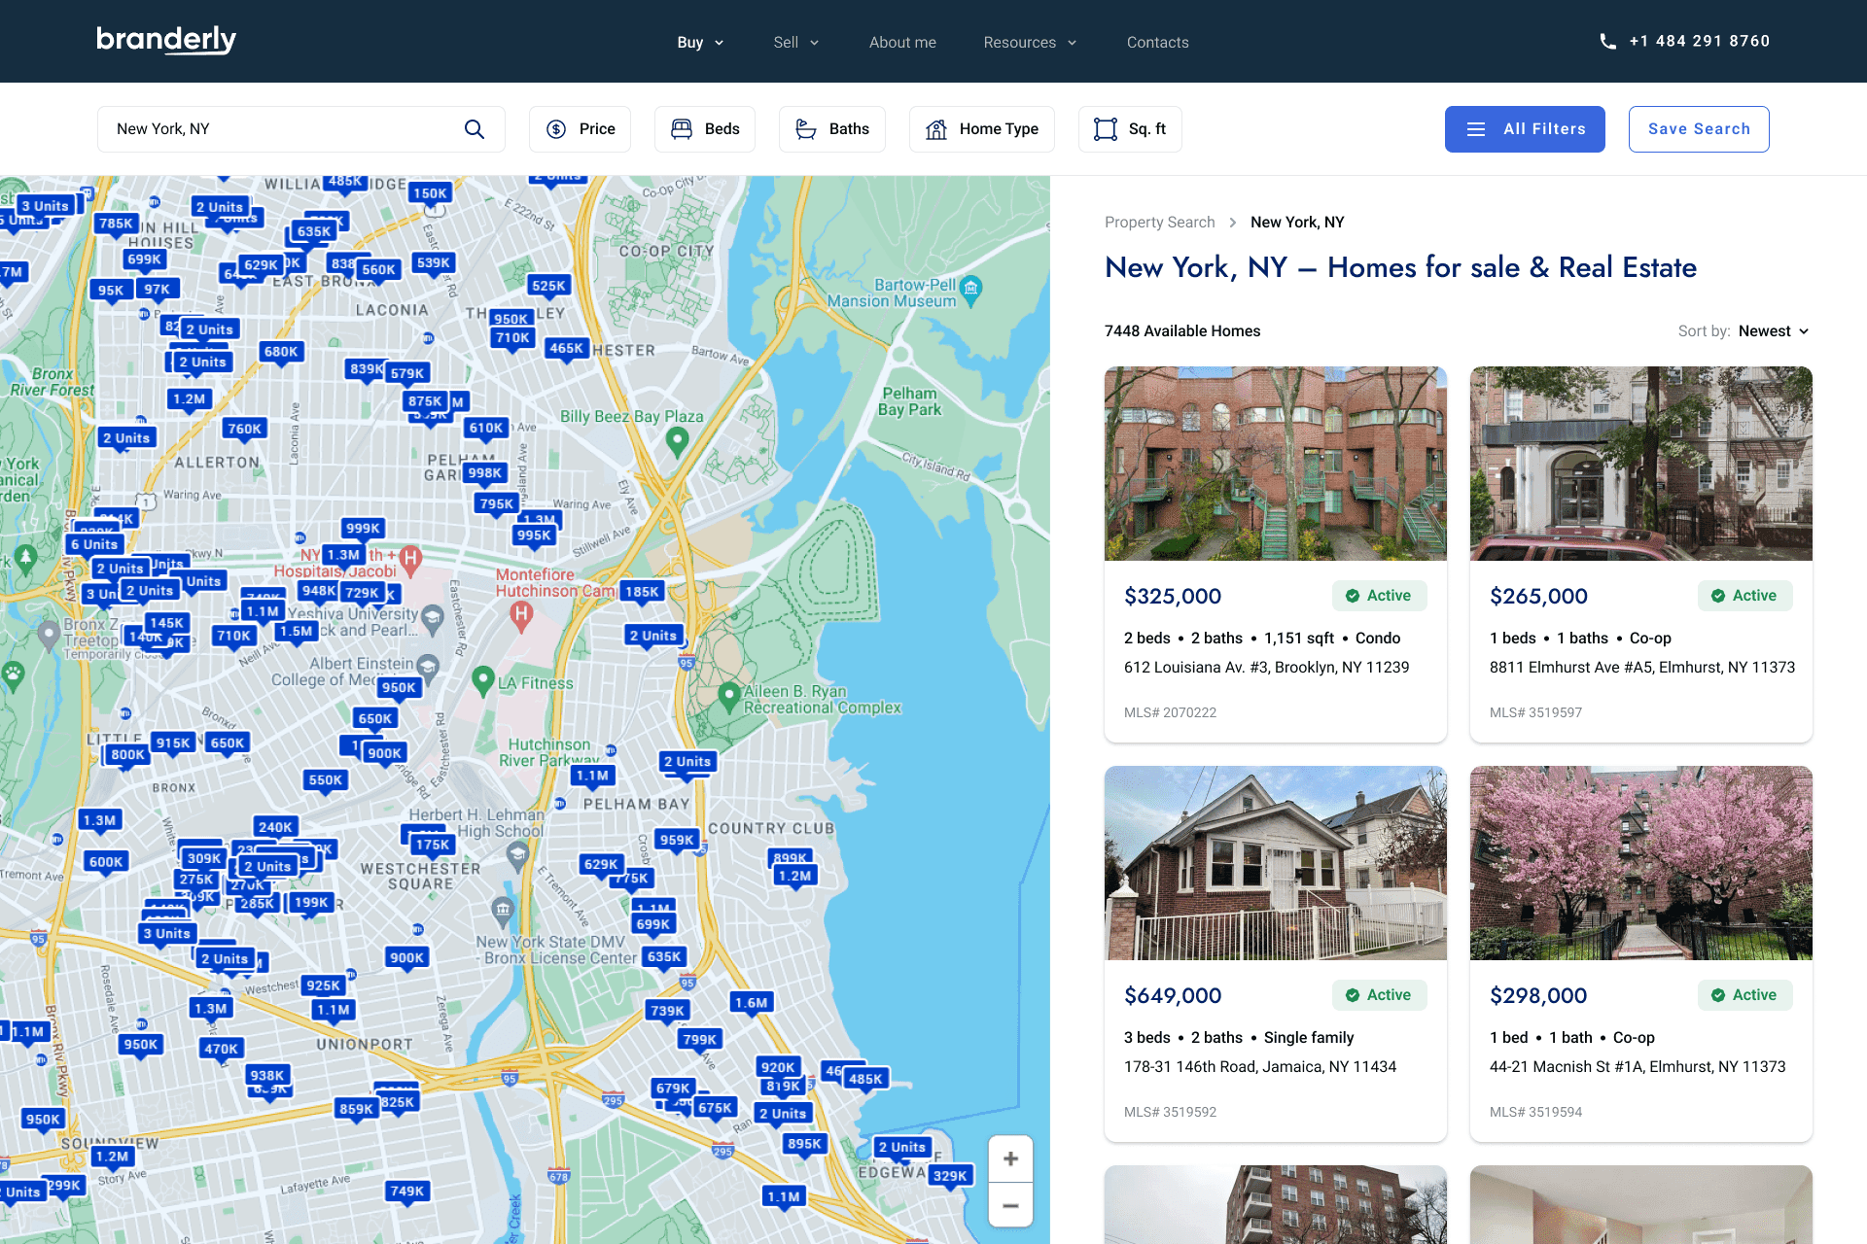1867x1244 pixels.
Task: Click the 465K map price marker
Action: (x=566, y=348)
